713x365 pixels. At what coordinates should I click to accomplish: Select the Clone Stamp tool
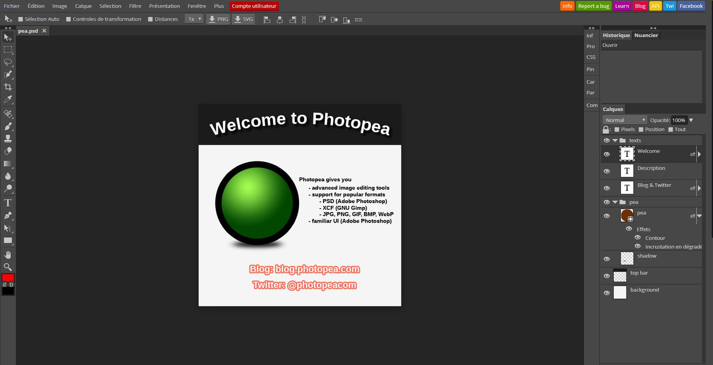tap(8, 139)
